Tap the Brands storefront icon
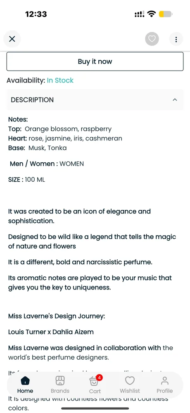 point(60,381)
